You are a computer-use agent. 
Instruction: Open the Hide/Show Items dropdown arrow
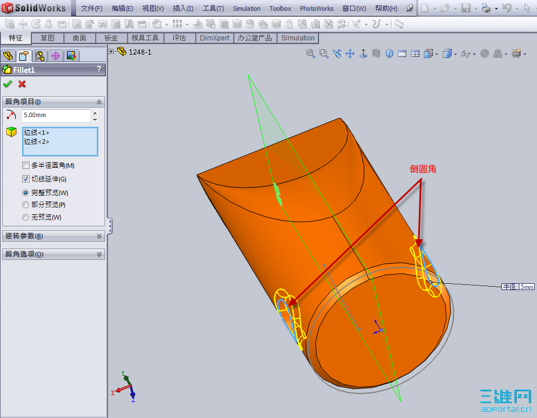[474, 54]
